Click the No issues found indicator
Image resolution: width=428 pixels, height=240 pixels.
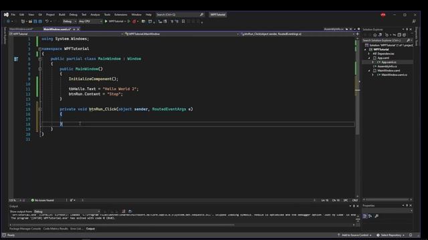click(43, 200)
